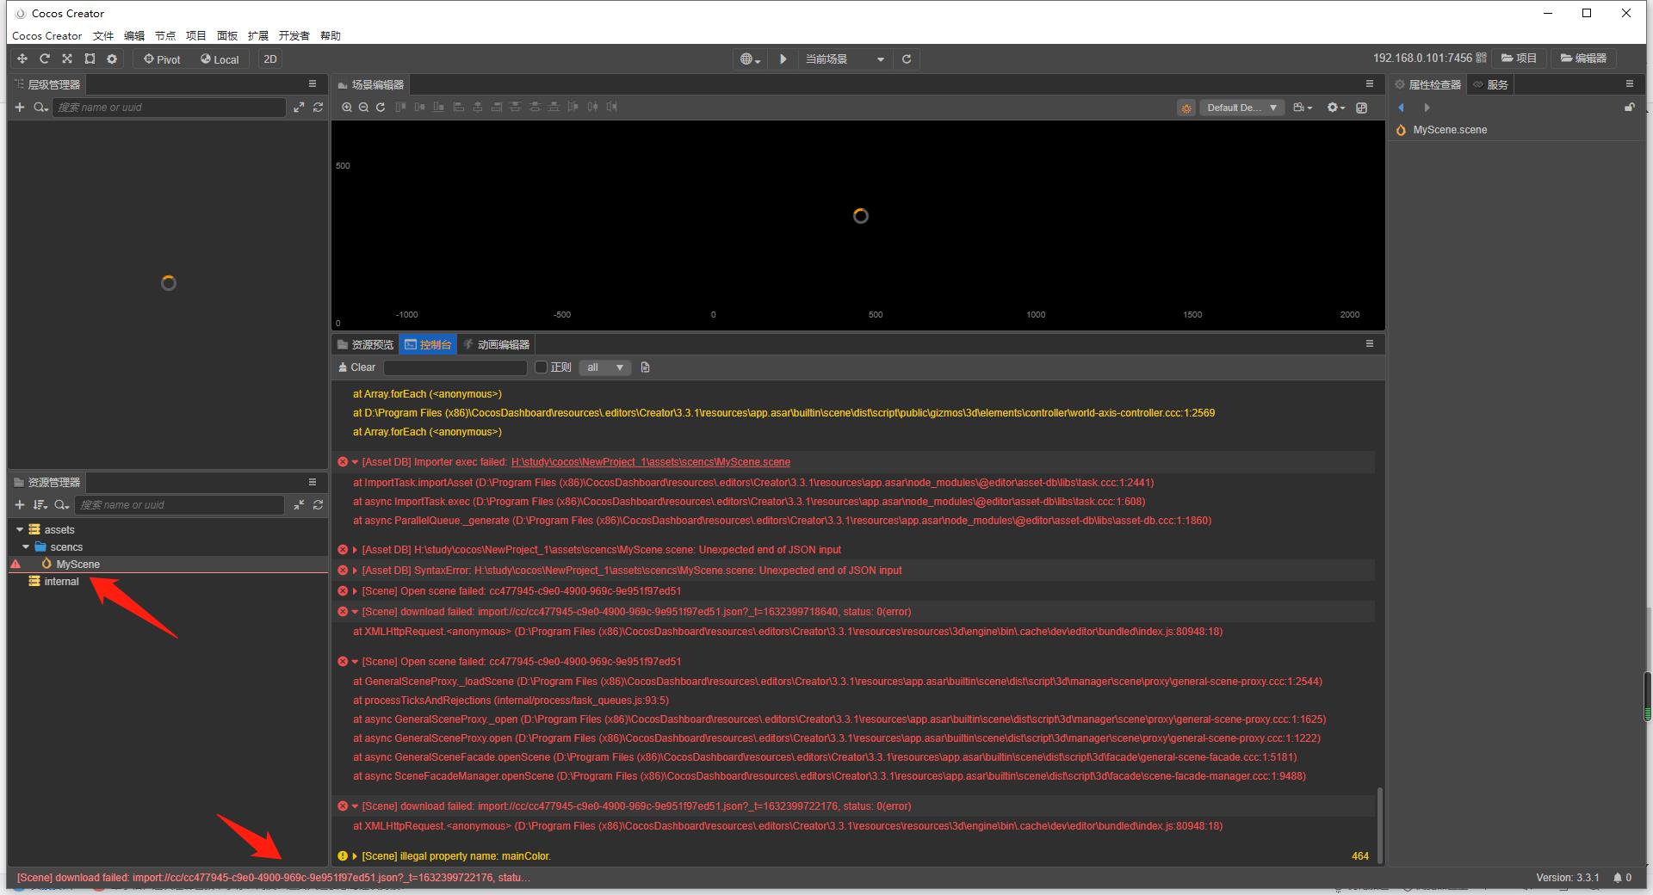This screenshot has width=1653, height=895.
Task: Toggle the inspector lock icon
Action: click(1629, 108)
